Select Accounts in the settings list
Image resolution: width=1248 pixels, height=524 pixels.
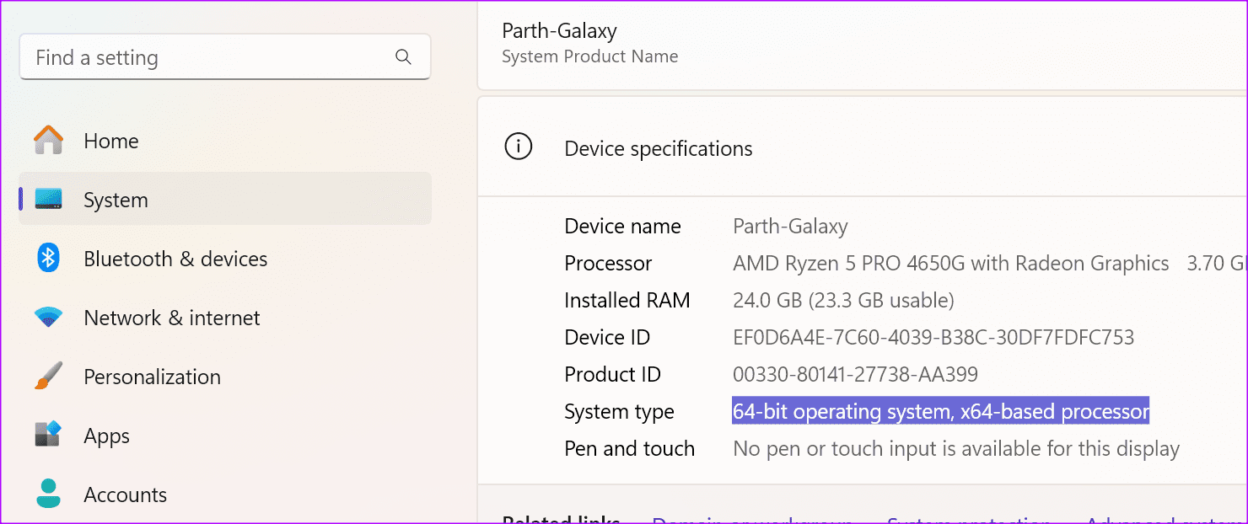point(125,495)
